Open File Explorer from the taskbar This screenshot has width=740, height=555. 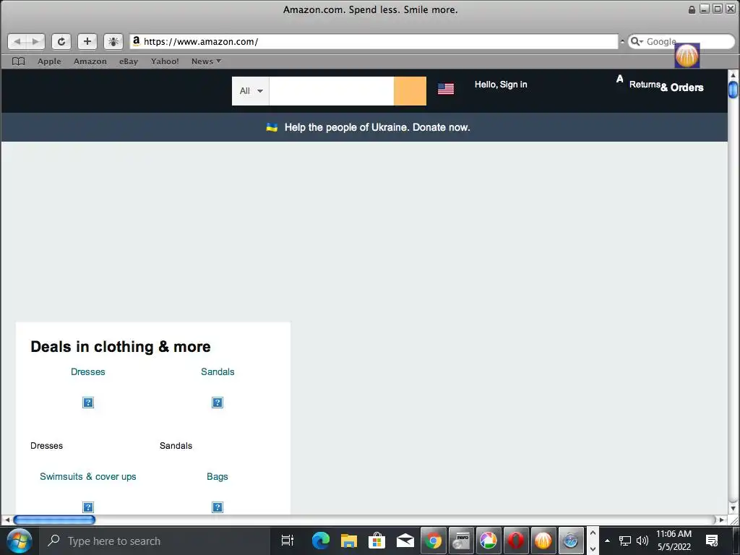coord(349,541)
